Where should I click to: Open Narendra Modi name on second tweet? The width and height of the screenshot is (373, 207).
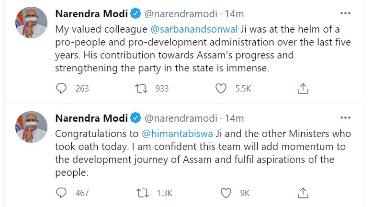pos(91,118)
